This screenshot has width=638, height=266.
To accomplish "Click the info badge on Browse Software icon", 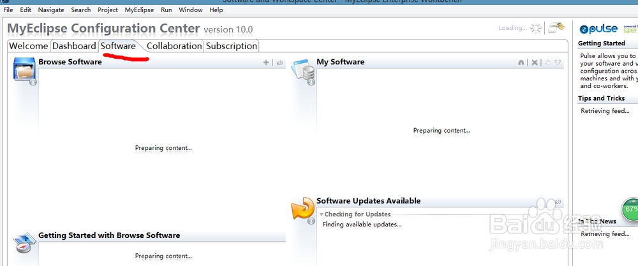I will [33, 82].
